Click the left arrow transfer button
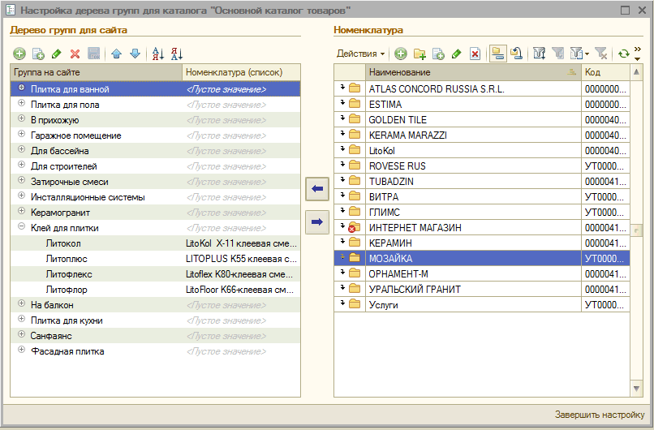The image size is (654, 430). click(317, 189)
